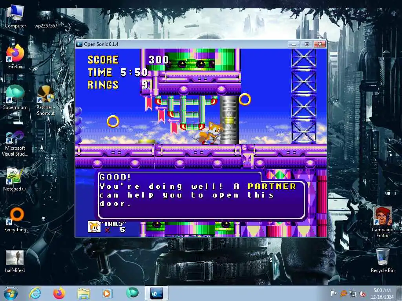Open the half-life-1 desktop item
The height and width of the screenshot is (301, 402).
tap(15, 261)
